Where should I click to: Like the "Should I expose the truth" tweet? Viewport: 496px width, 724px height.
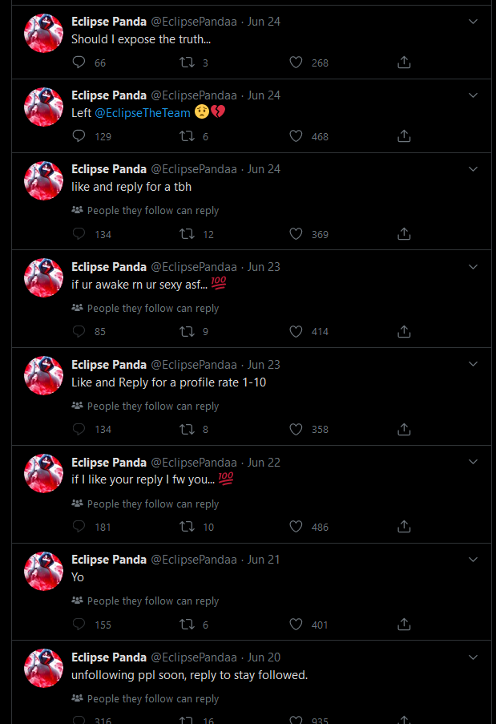coord(296,63)
